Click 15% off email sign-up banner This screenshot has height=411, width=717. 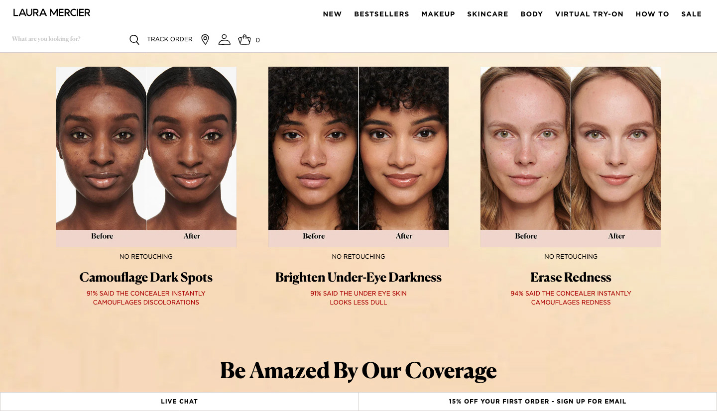[x=538, y=402]
